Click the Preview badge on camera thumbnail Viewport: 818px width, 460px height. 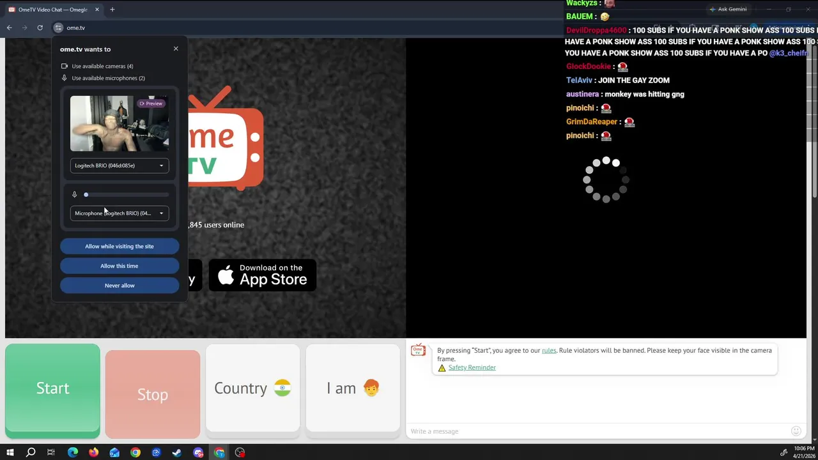(151, 103)
